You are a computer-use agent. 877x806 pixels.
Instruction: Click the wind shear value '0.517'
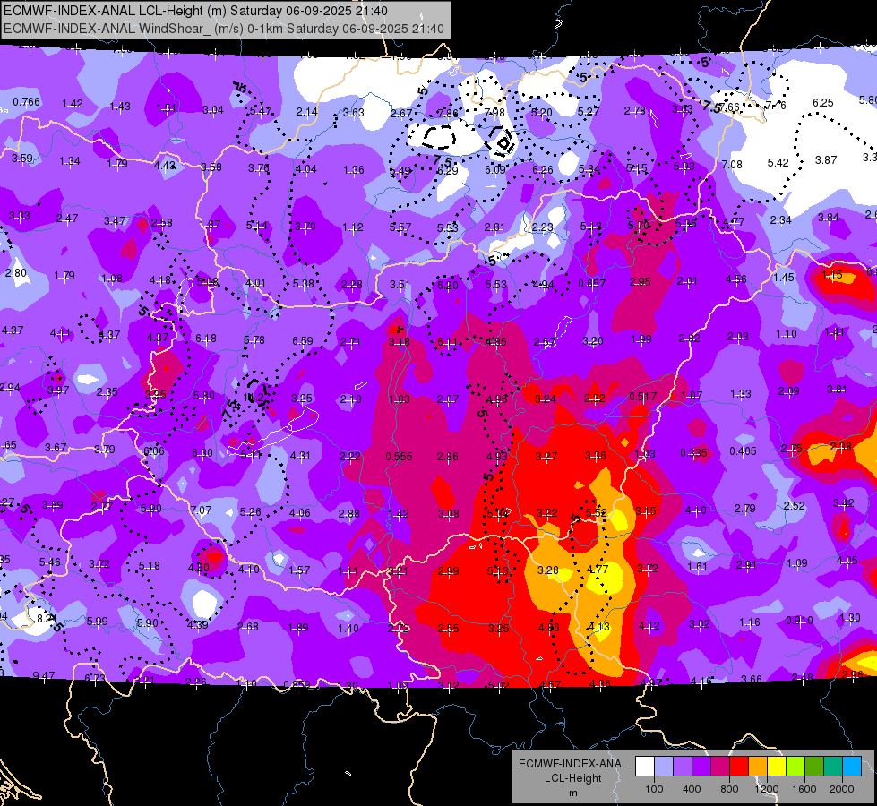(x=642, y=397)
